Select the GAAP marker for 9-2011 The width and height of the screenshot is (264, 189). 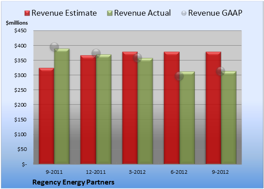54,47
